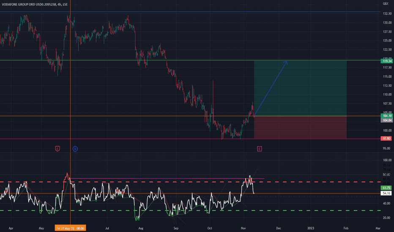Click the GBX currency label
This screenshot has height=232, width=394.
click(x=386, y=3)
